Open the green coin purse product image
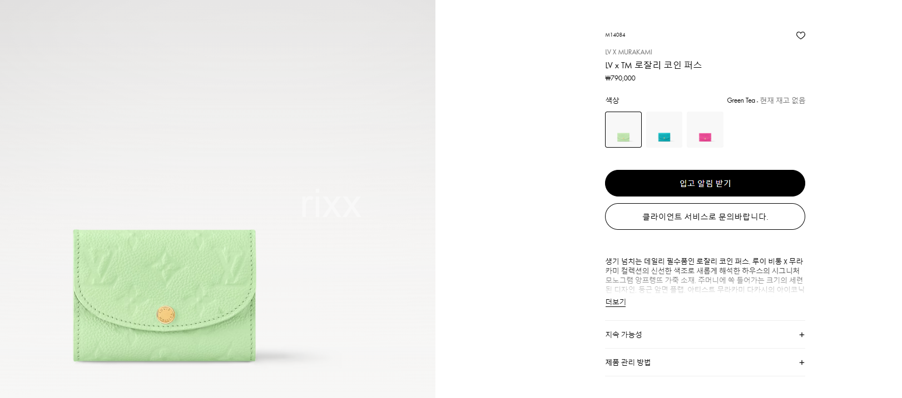 [x=165, y=296]
